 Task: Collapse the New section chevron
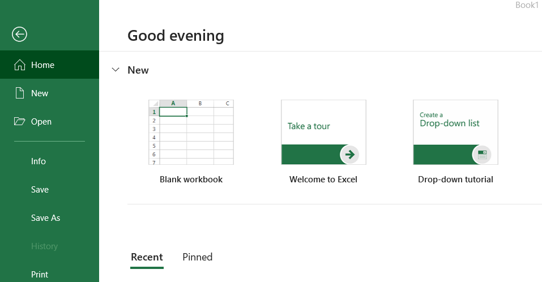click(x=116, y=70)
